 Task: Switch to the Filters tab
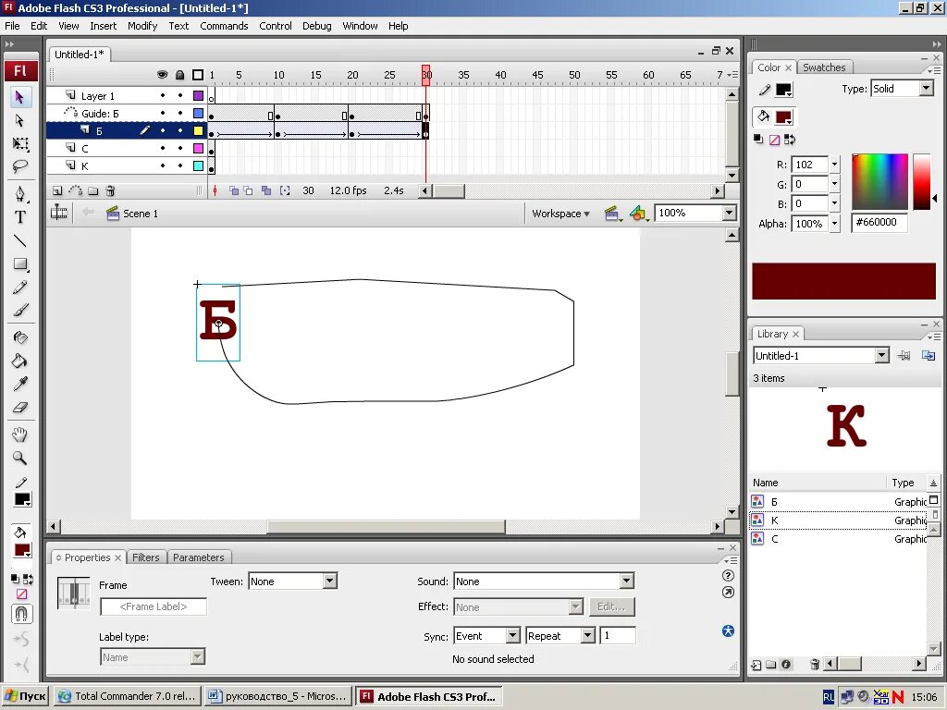click(x=145, y=557)
